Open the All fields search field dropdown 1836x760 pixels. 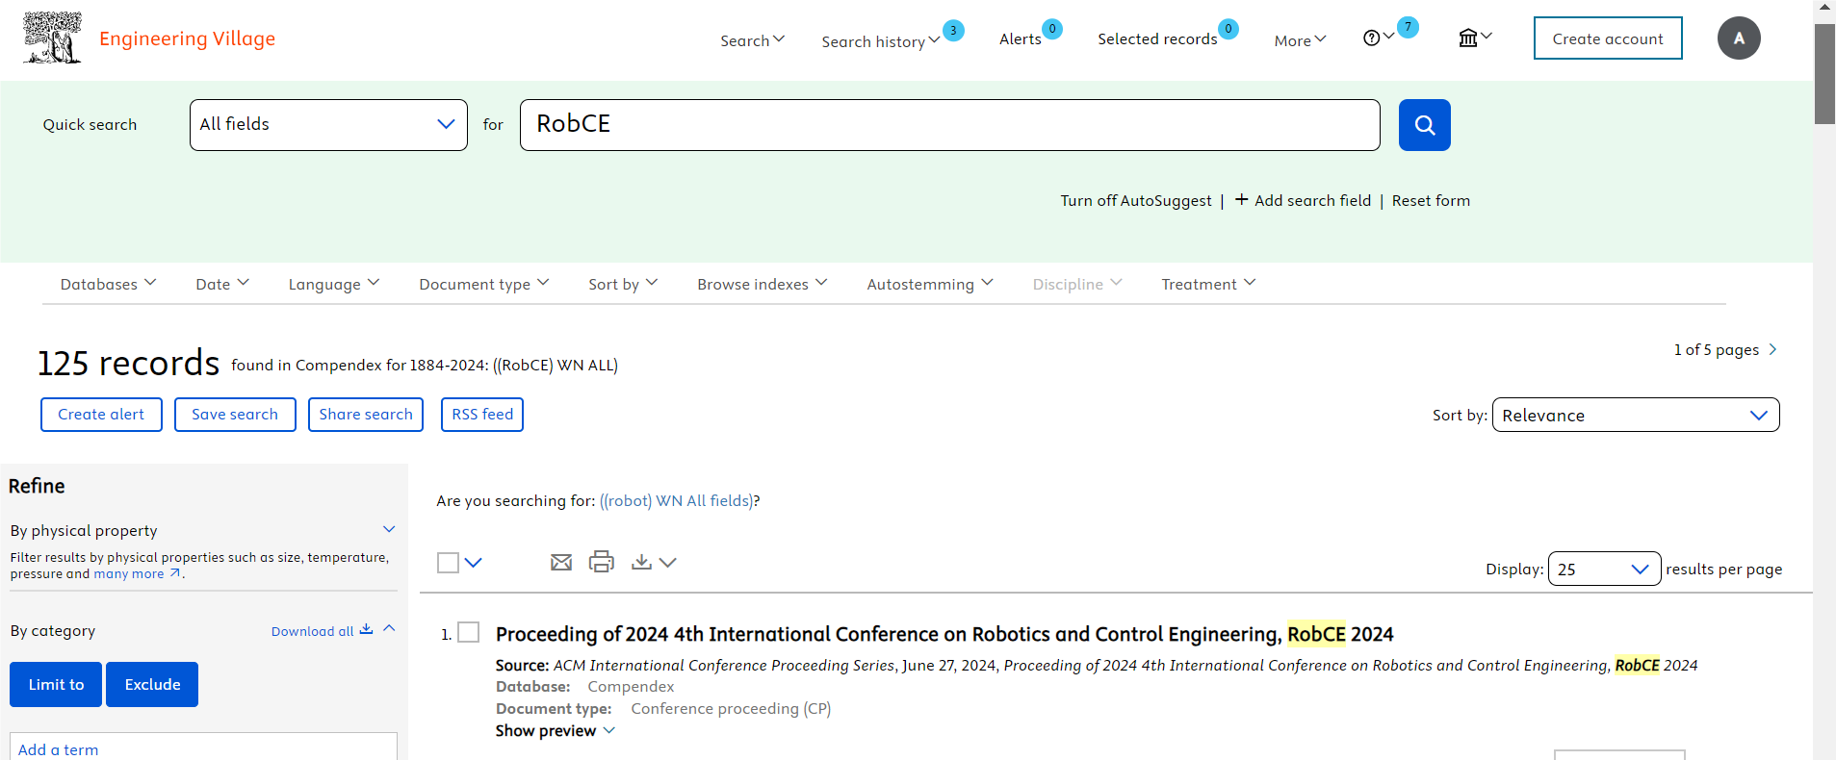[328, 125]
